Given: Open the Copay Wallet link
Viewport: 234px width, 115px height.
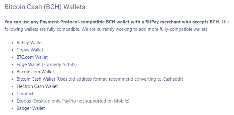Looking at the screenshot, I should click(x=30, y=50).
